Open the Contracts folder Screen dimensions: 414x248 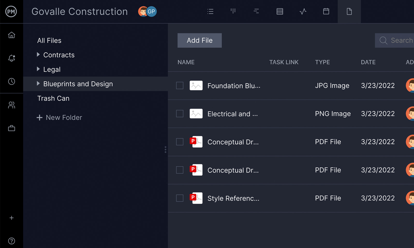click(x=59, y=55)
